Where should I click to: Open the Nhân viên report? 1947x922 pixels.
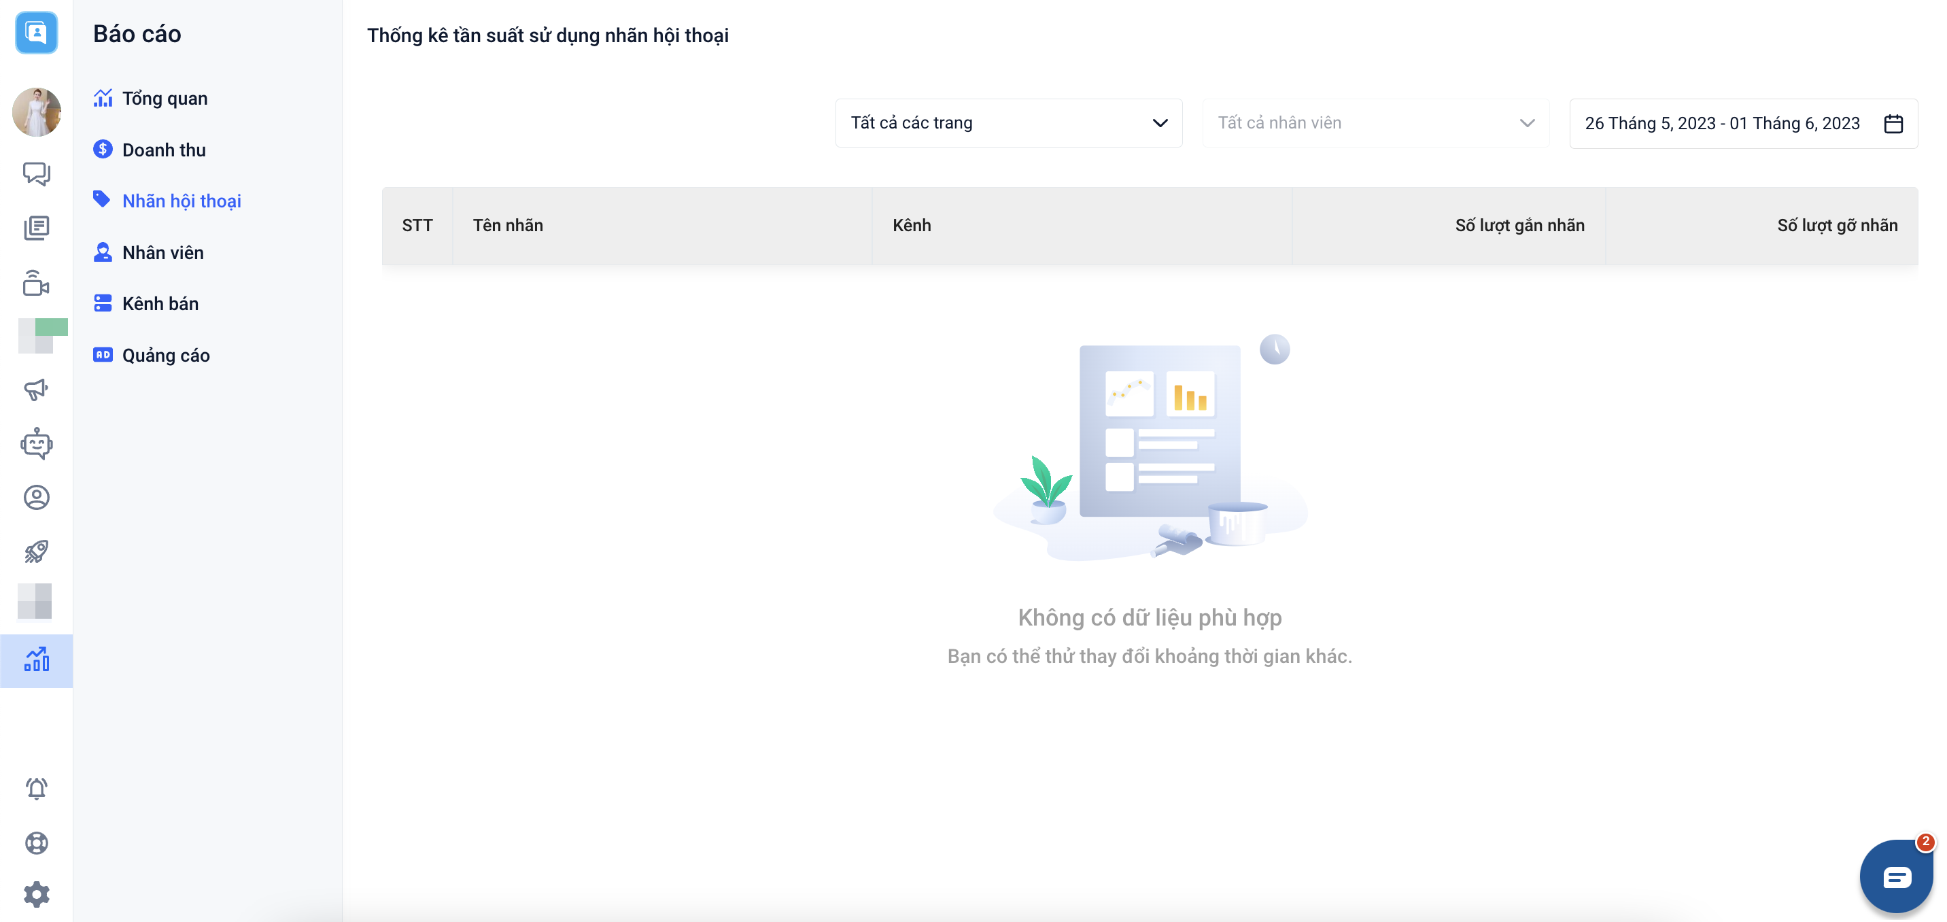point(163,252)
